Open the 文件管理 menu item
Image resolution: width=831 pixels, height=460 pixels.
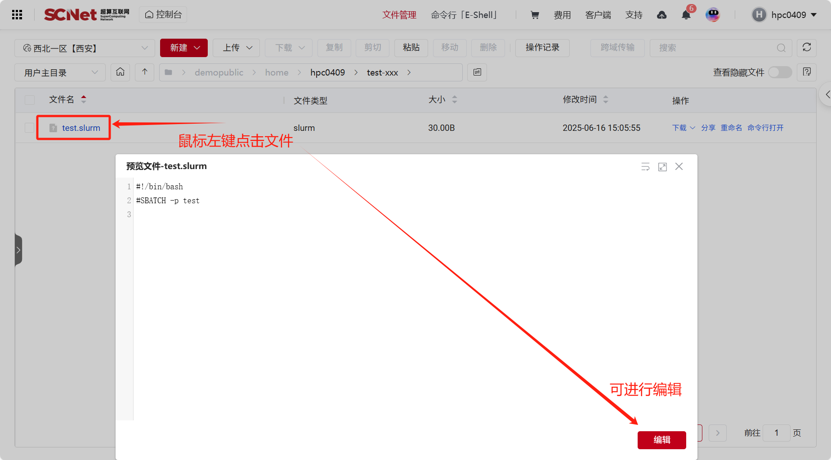(399, 15)
